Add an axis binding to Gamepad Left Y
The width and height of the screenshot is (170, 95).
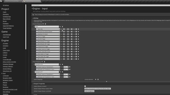point(60,72)
